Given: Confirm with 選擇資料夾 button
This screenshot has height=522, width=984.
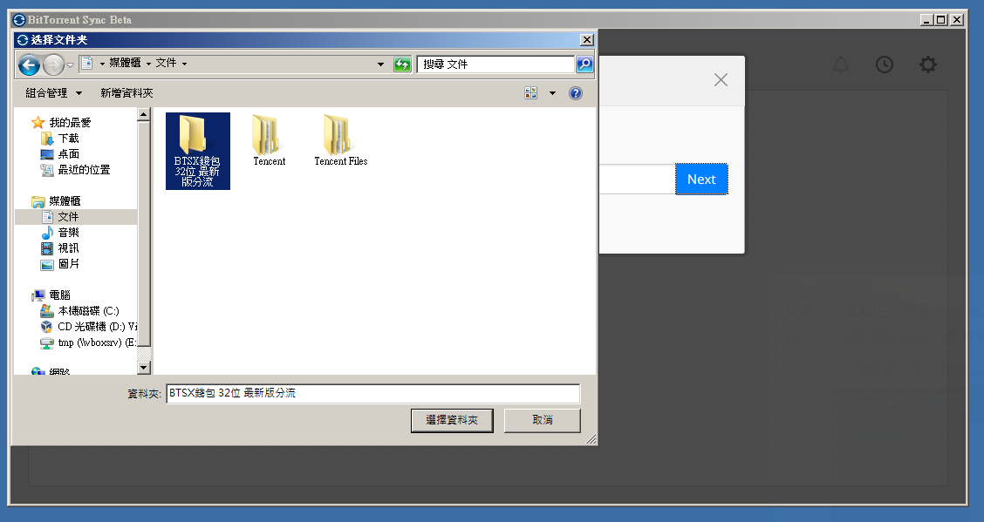Looking at the screenshot, I should coord(452,421).
